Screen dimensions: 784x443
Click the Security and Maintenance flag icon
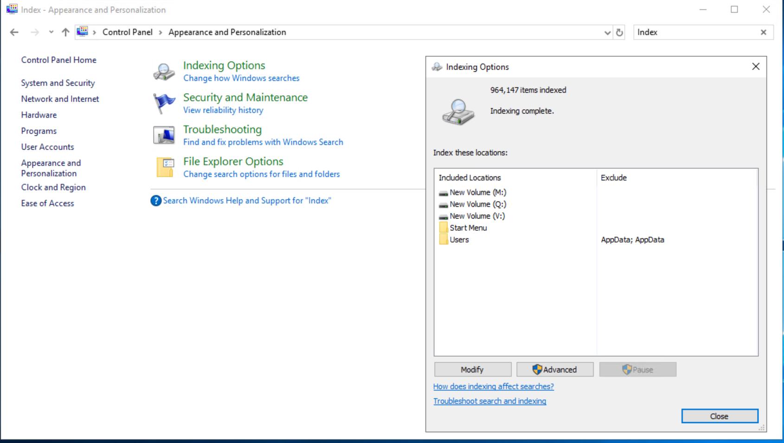point(164,103)
